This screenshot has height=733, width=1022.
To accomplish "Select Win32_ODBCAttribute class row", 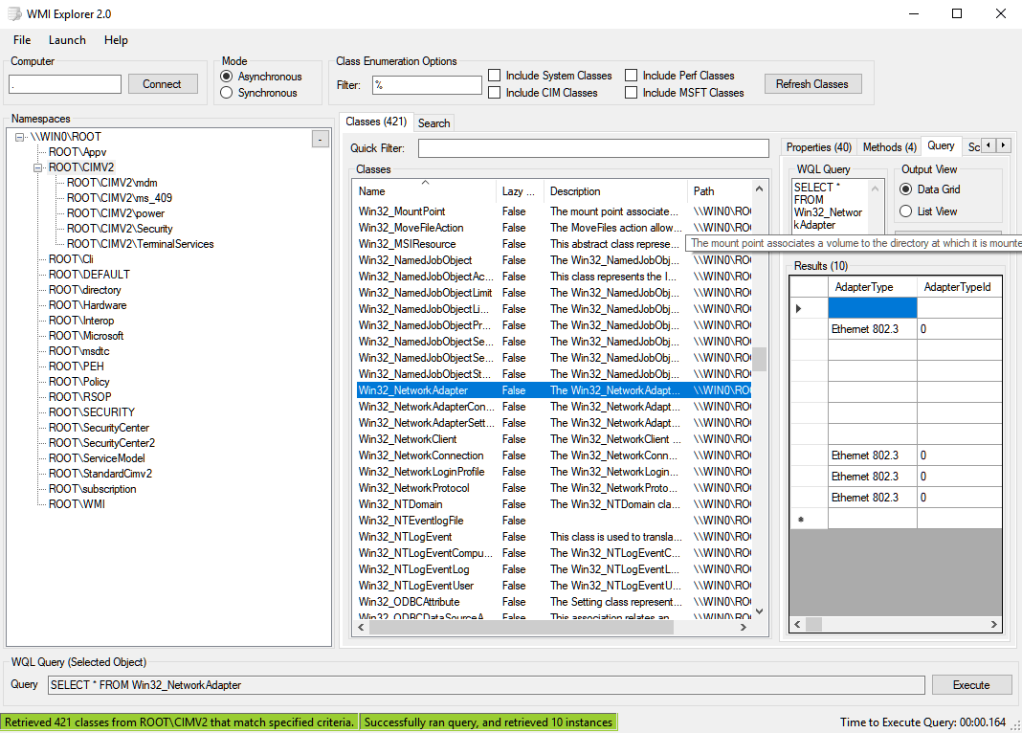I will pyautogui.click(x=554, y=602).
